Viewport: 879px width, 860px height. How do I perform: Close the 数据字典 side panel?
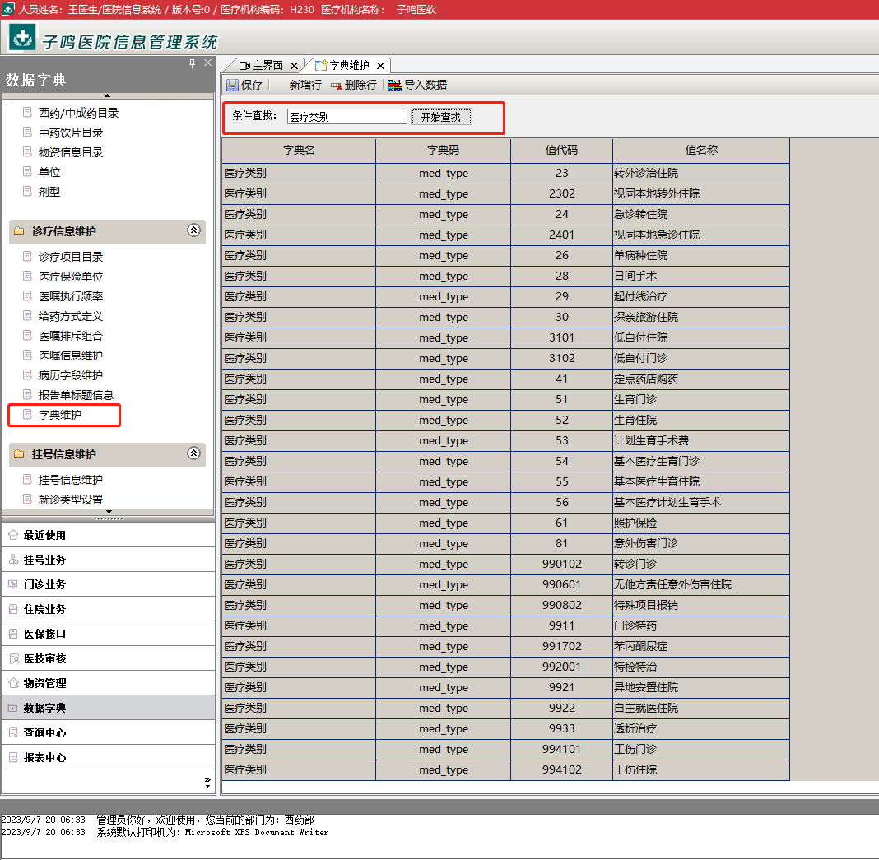tap(207, 63)
